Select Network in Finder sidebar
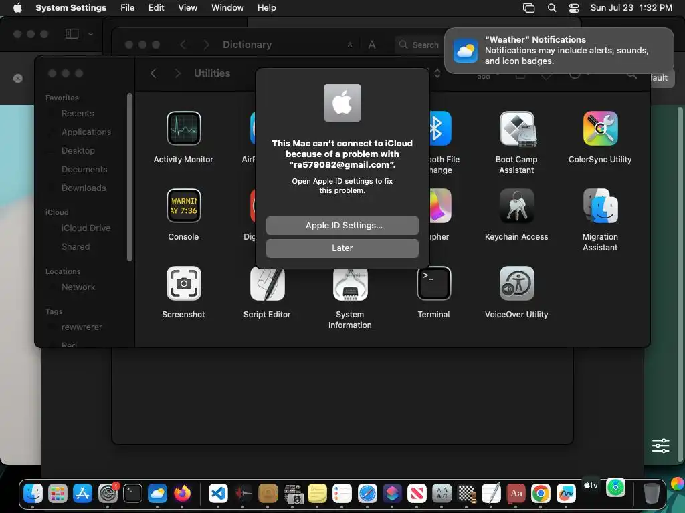The height and width of the screenshot is (513, 685). pos(78,287)
